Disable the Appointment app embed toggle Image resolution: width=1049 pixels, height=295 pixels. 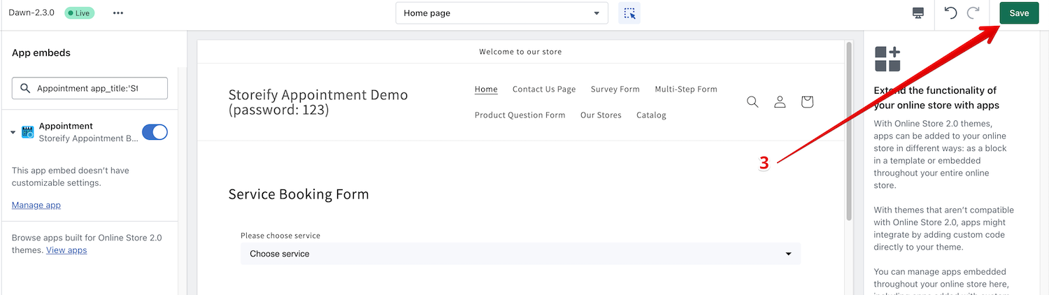(155, 132)
